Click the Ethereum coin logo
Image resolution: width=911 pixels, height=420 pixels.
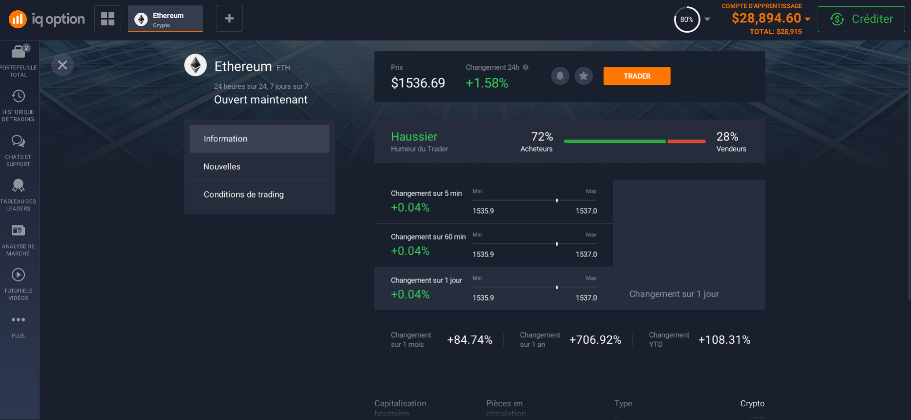click(195, 65)
